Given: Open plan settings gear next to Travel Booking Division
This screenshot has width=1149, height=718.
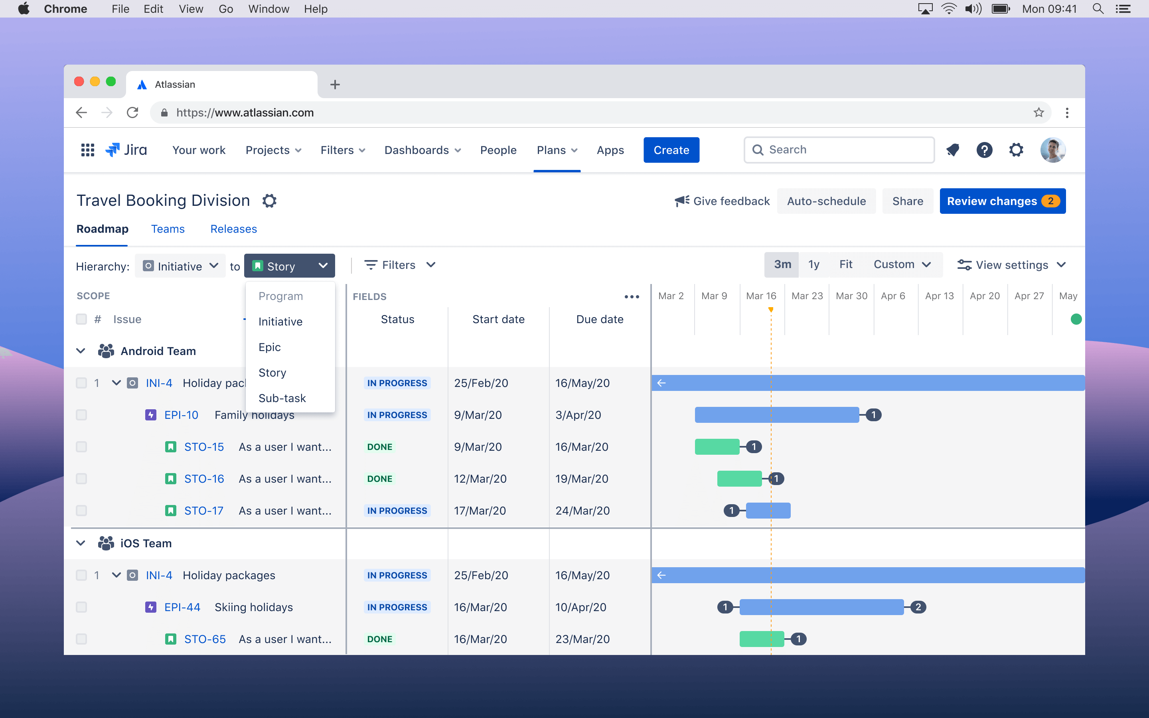Looking at the screenshot, I should tap(270, 200).
